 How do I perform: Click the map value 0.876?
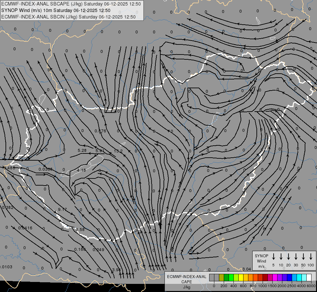pyautogui.click(x=100, y=131)
